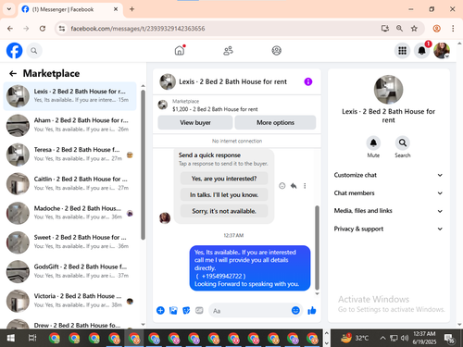Bookmark this page with the star icon
The height and width of the screenshot is (347, 463).
point(414,29)
